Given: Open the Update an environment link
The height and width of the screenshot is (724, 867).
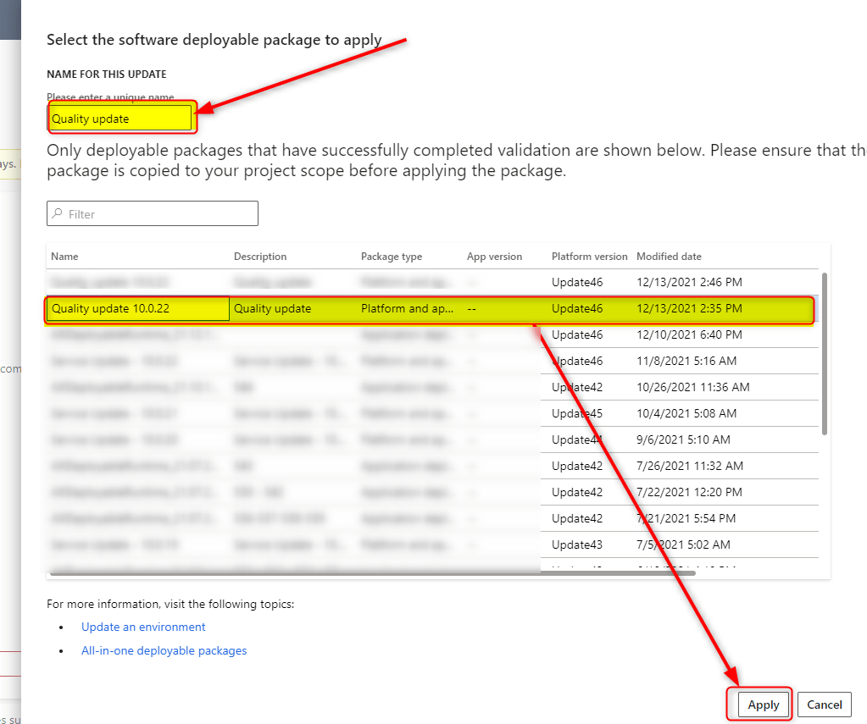Looking at the screenshot, I should pyautogui.click(x=143, y=627).
